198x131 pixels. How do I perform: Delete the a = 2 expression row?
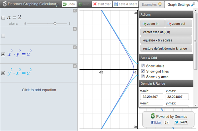pyautogui.click(x=75, y=11)
